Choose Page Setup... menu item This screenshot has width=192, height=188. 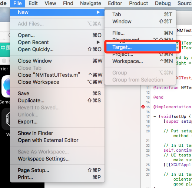click(x=57, y=170)
